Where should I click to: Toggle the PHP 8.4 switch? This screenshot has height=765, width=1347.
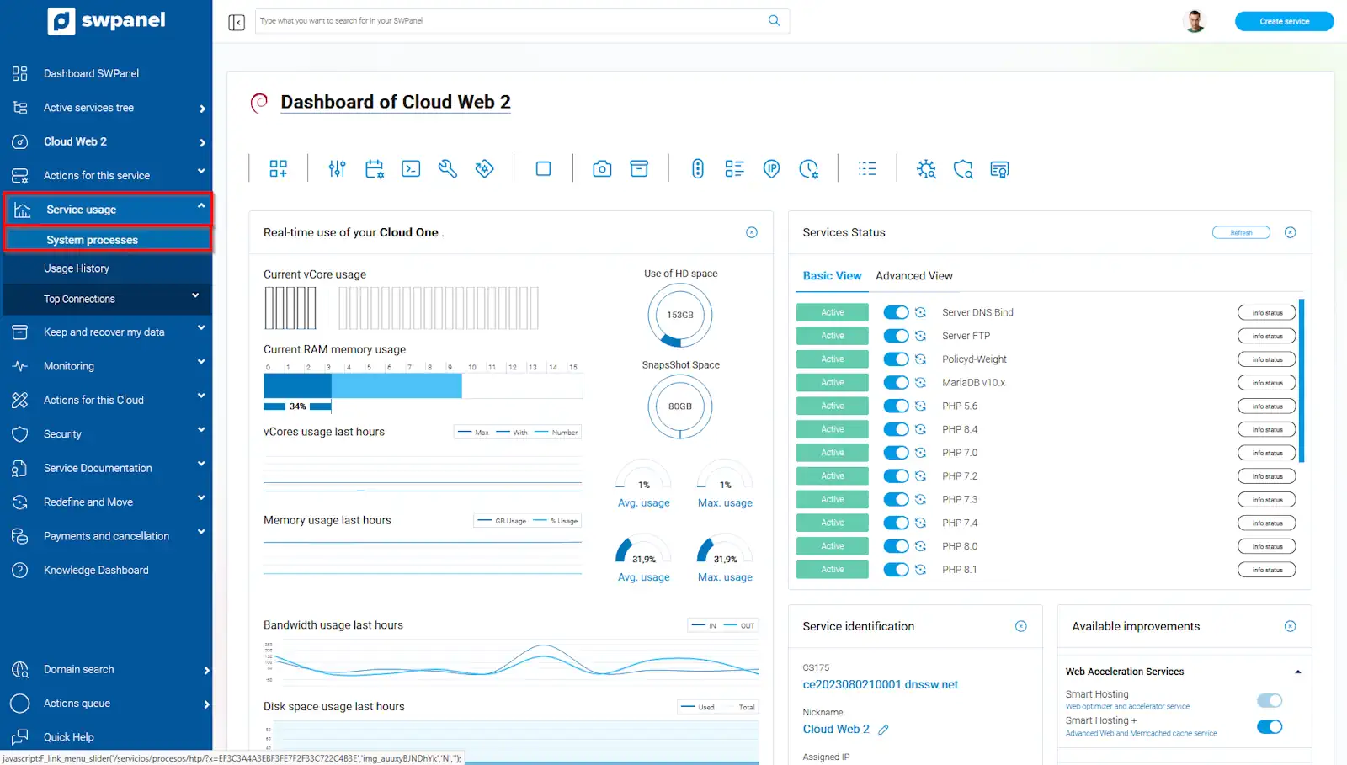point(896,429)
